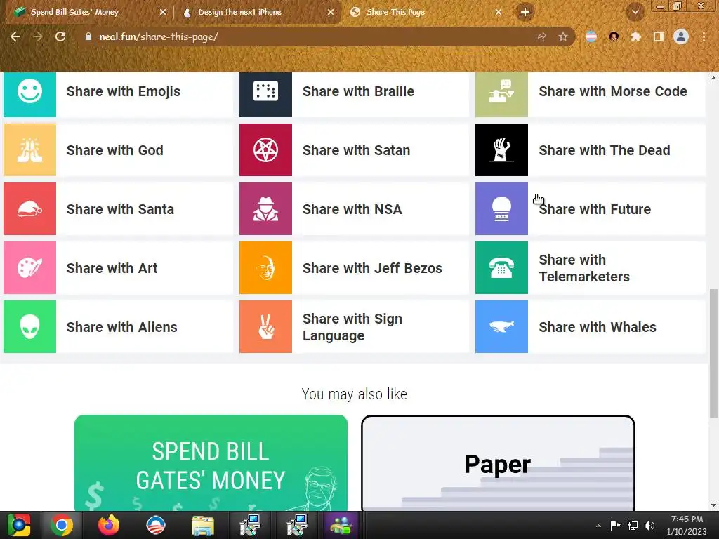The width and height of the screenshot is (719, 539).
Task: Open a new browser tab
Action: pyautogui.click(x=525, y=12)
